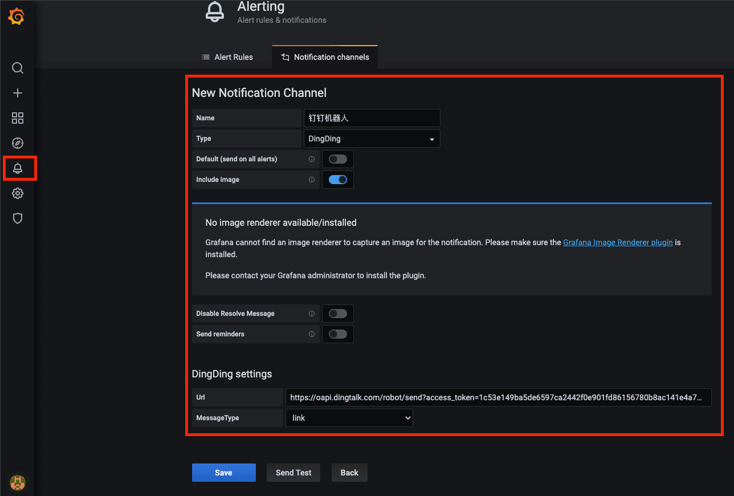This screenshot has height=496, width=734.
Task: Enable Default send on all alerts toggle
Action: [x=338, y=159]
